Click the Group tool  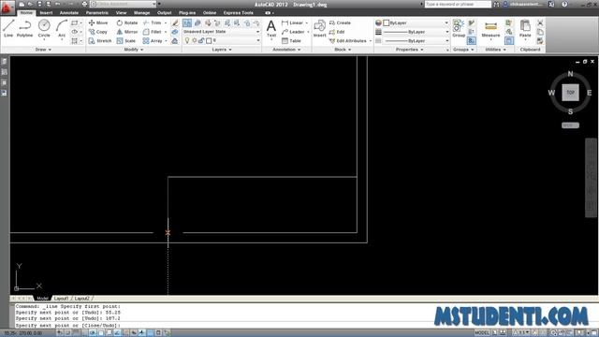coord(459,29)
